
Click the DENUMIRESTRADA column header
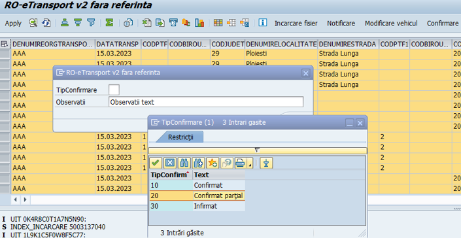click(348, 44)
